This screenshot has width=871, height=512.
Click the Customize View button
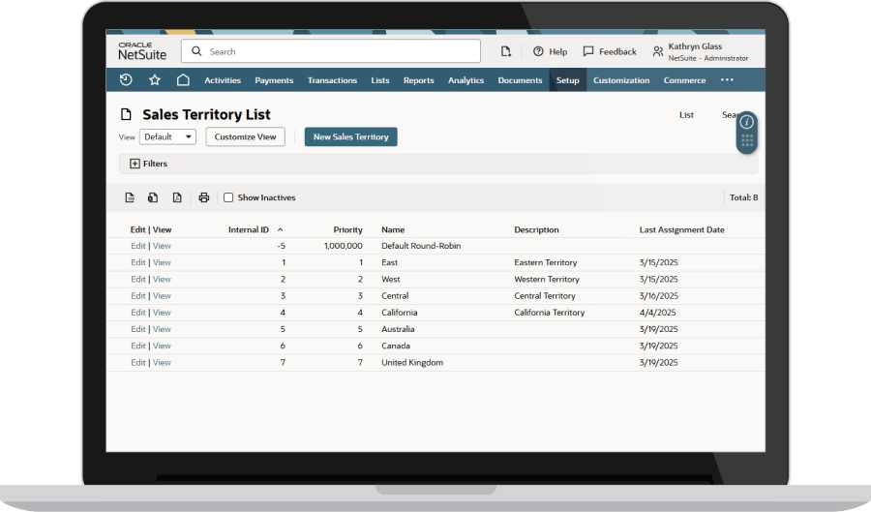[x=245, y=137]
